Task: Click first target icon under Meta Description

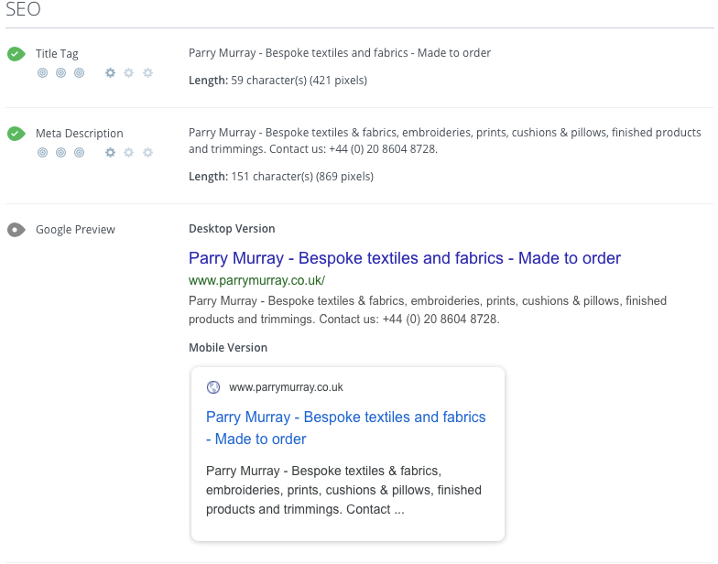Action: click(x=42, y=152)
